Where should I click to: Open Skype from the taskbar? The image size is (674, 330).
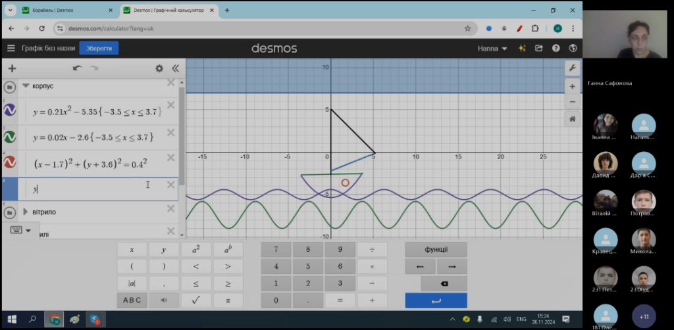pyautogui.click(x=95, y=319)
